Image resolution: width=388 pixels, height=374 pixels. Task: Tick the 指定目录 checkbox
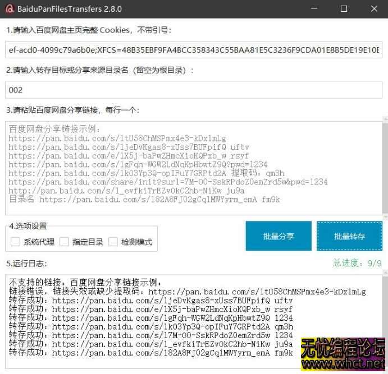pyautogui.click(x=65, y=242)
